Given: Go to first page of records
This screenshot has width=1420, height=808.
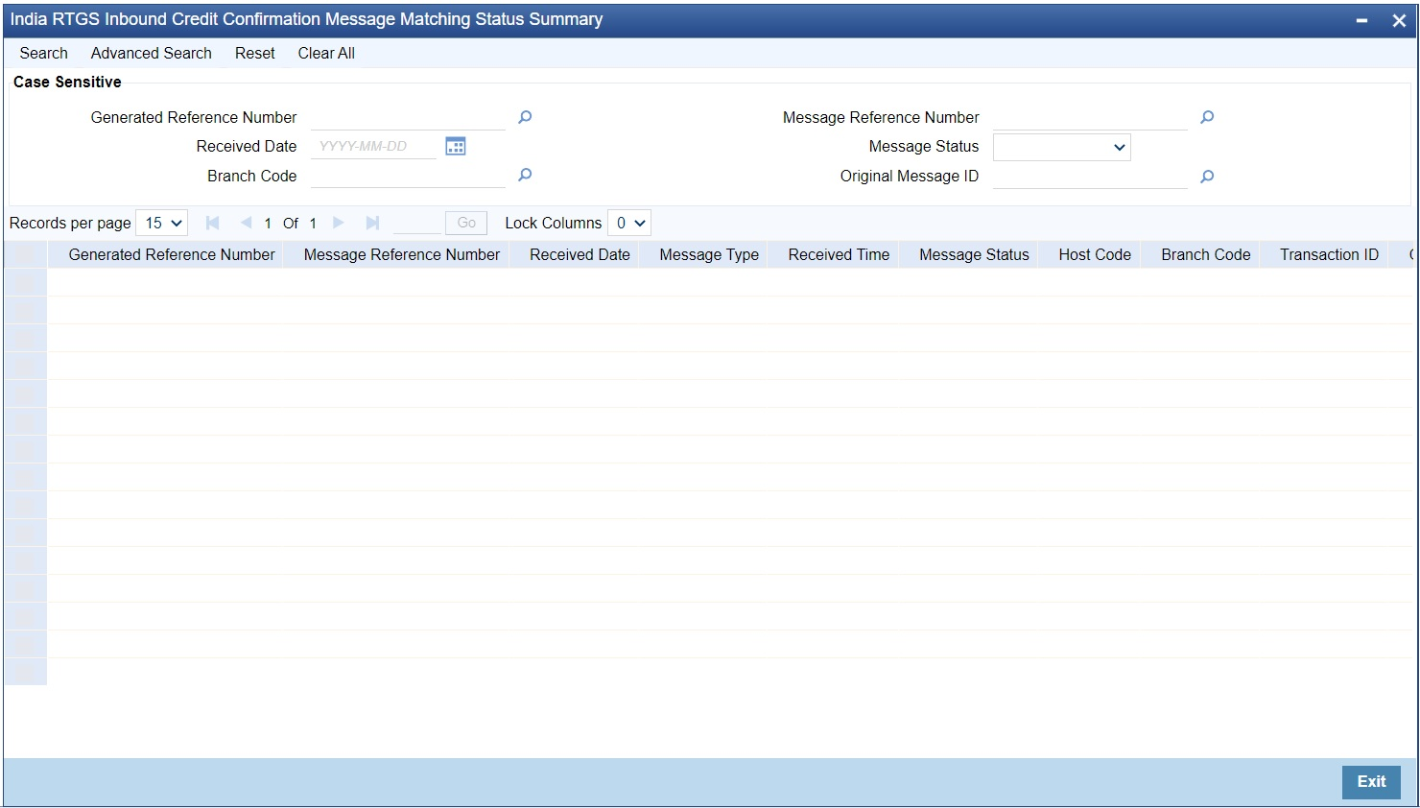Looking at the screenshot, I should click(213, 223).
